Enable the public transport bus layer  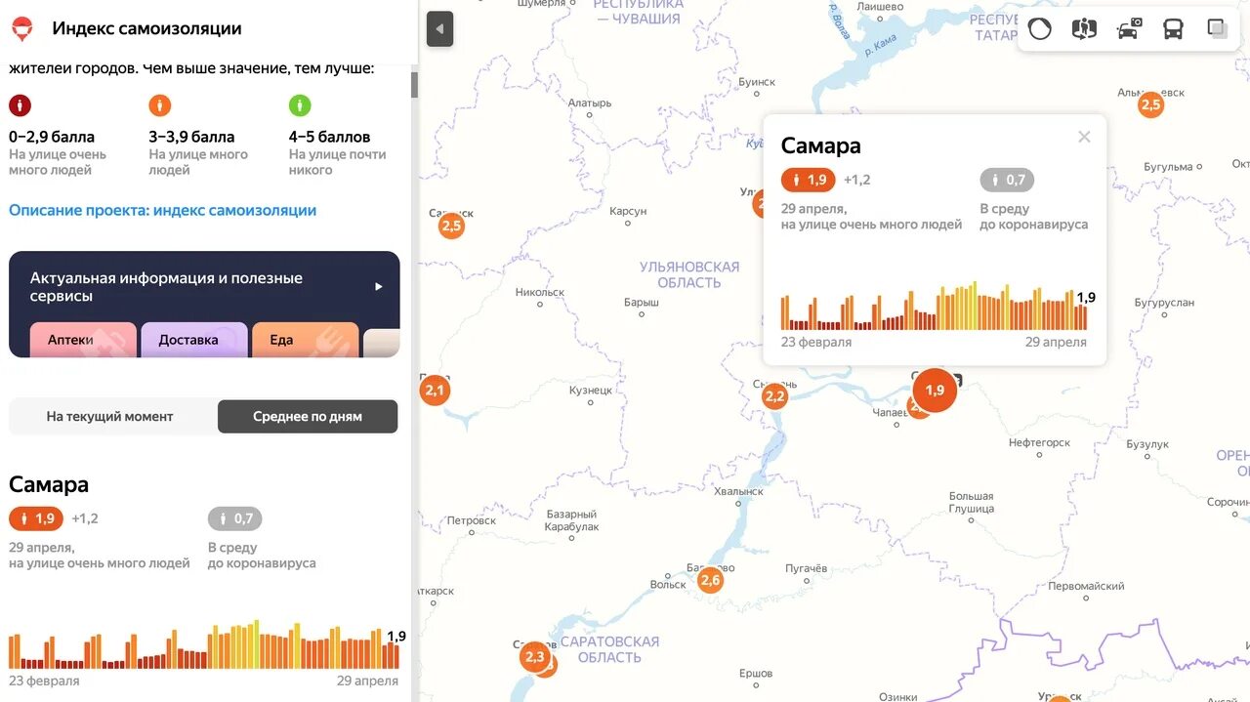pos(1173,29)
